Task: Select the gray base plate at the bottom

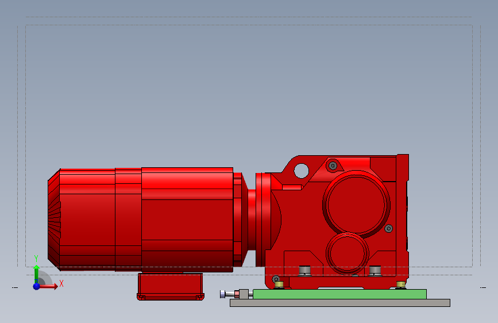Action: [340, 303]
